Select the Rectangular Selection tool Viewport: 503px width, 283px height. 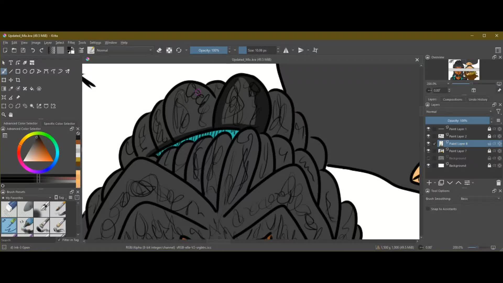4,106
